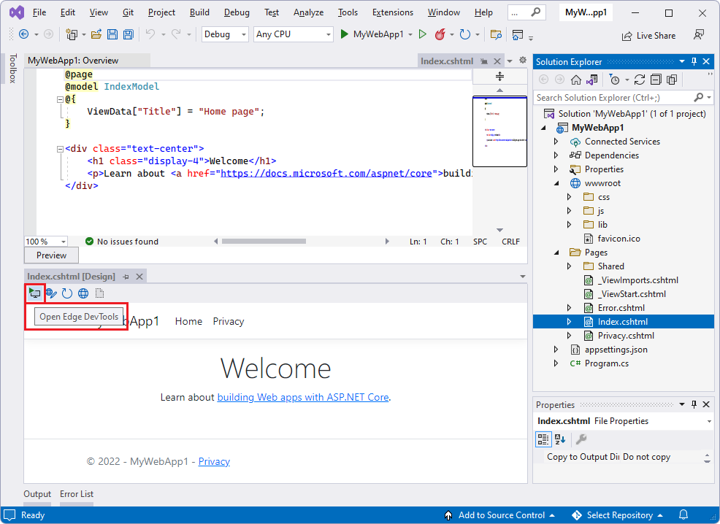
Task: Collapse All items in Solution Explorer
Action: coord(656,79)
